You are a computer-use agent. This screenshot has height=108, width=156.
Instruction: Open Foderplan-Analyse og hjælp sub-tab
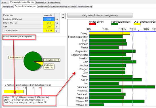pos(63,7)
